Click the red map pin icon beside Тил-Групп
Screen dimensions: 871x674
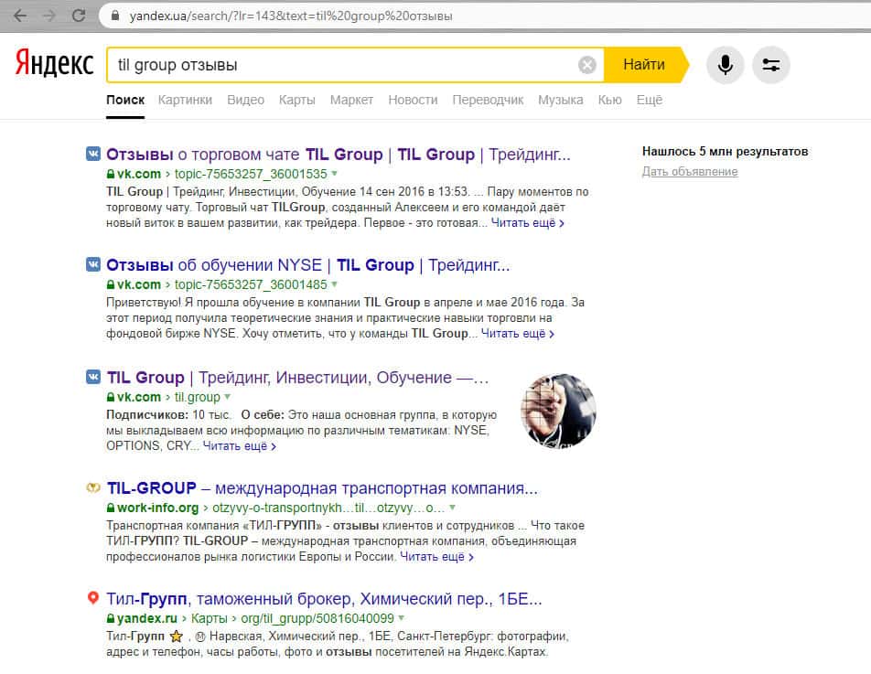click(92, 598)
